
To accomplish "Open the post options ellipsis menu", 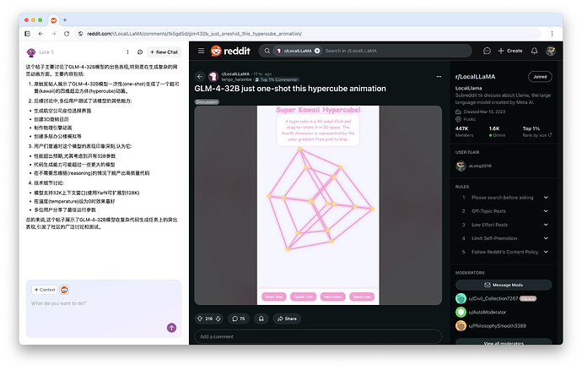I will pyautogui.click(x=439, y=77).
